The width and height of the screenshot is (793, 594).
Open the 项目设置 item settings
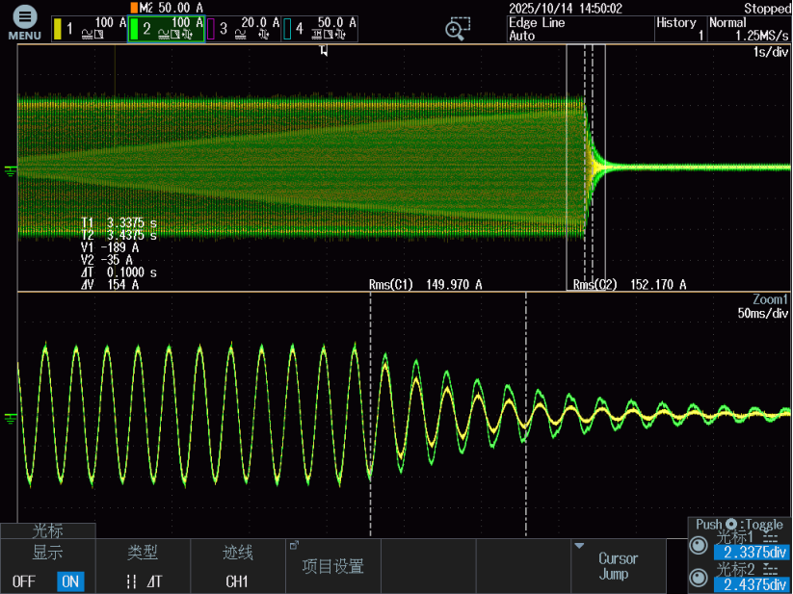click(x=332, y=566)
